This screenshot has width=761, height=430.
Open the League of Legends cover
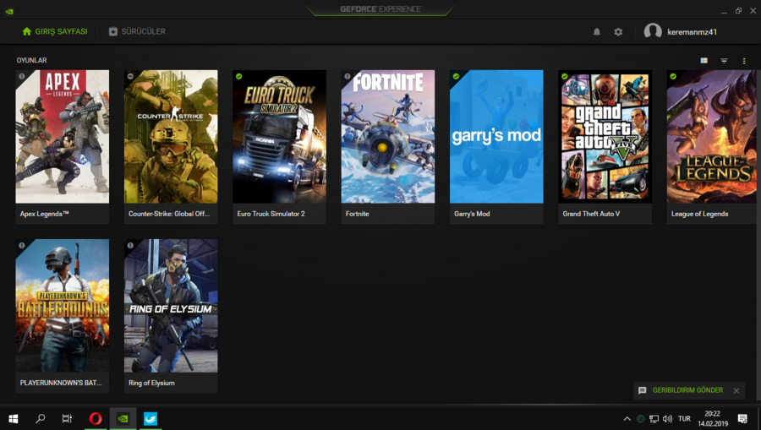click(711, 137)
